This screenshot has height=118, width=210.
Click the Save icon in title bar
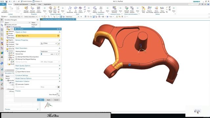point(6,1)
